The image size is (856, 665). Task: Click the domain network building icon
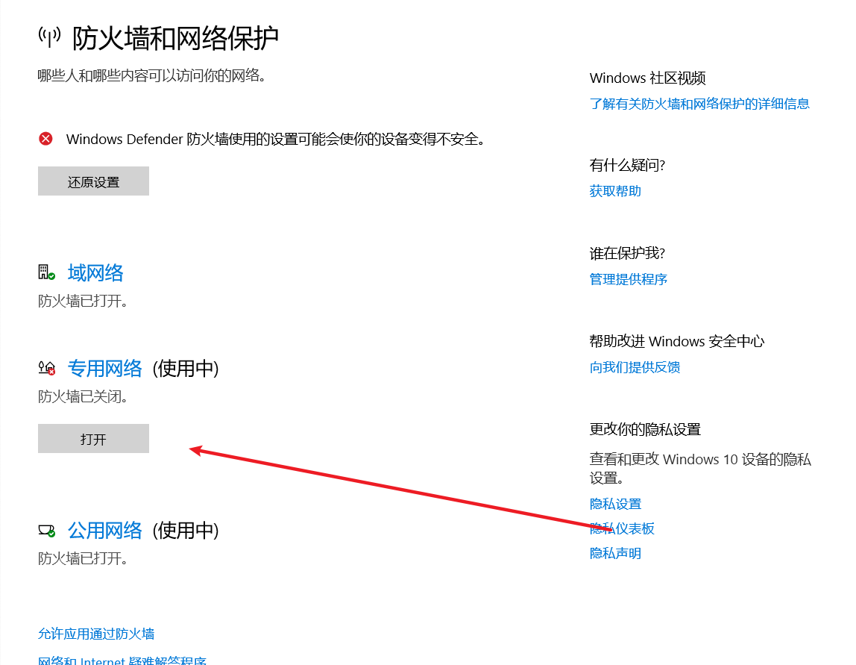[x=46, y=272]
